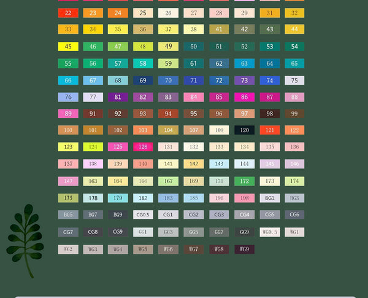Screen dimensions: 368x298
Task: Click the WG0.5 warm grey swatch
Action: point(269,232)
